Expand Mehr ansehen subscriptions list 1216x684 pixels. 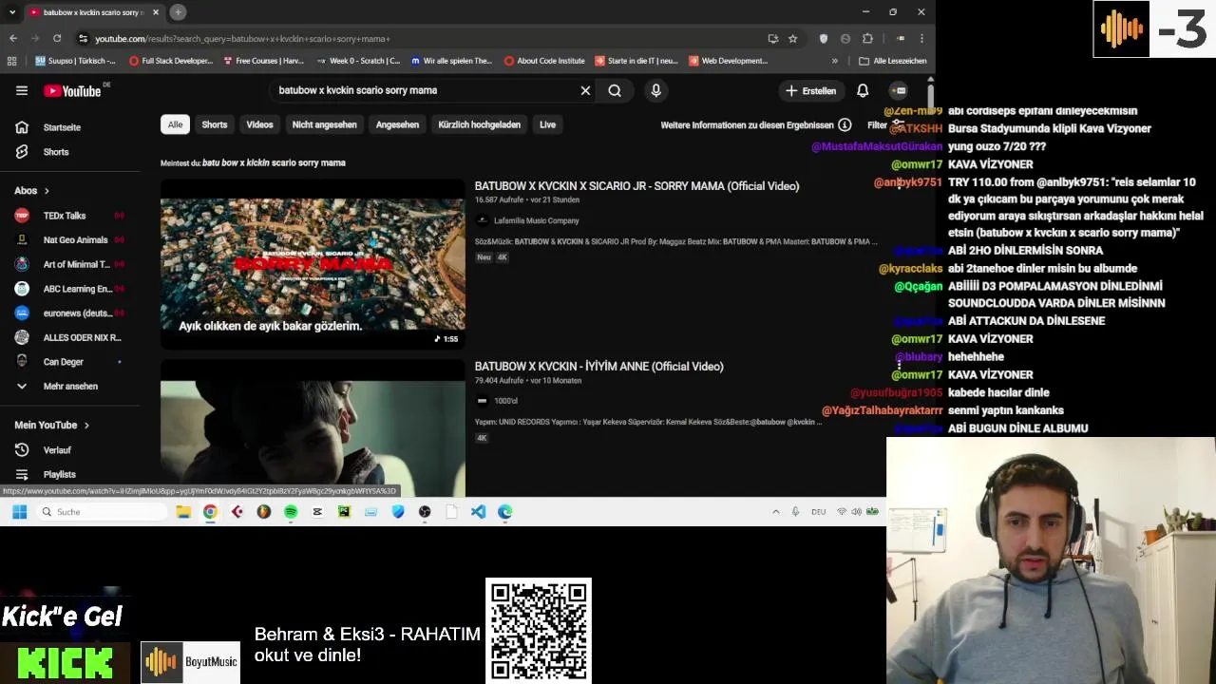pos(70,387)
